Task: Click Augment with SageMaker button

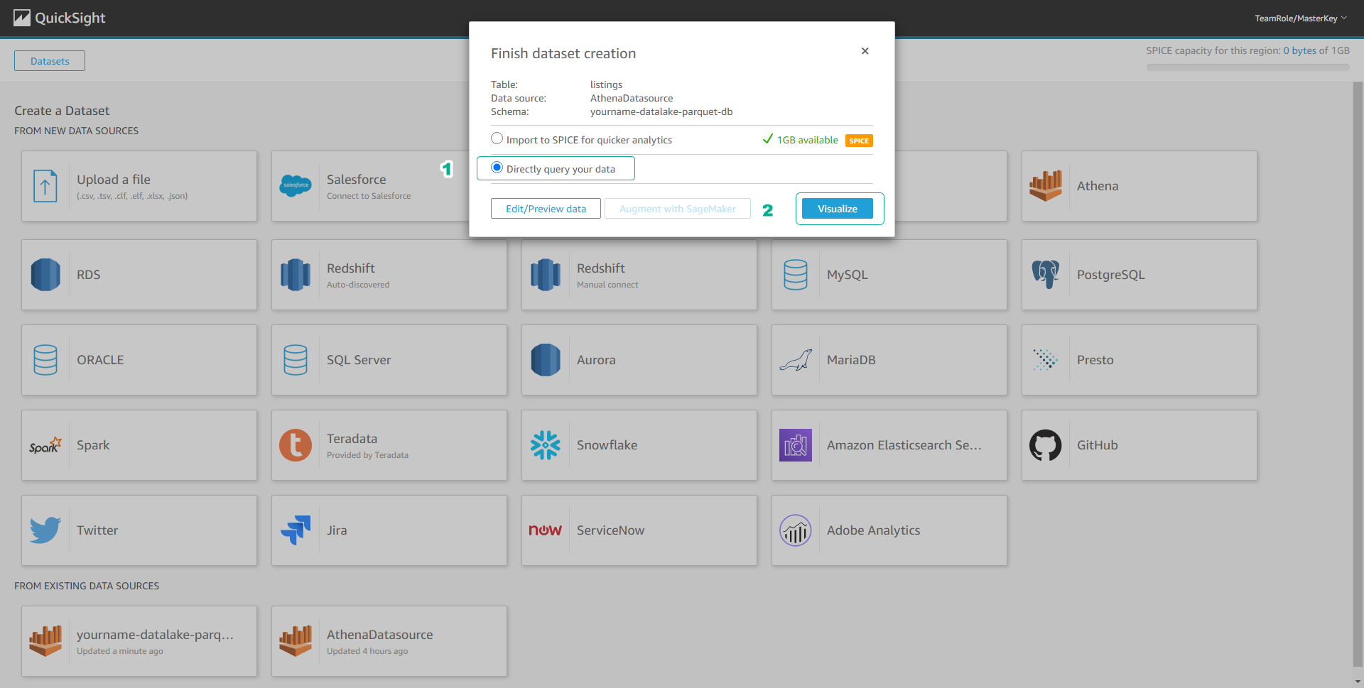Action: [678, 209]
